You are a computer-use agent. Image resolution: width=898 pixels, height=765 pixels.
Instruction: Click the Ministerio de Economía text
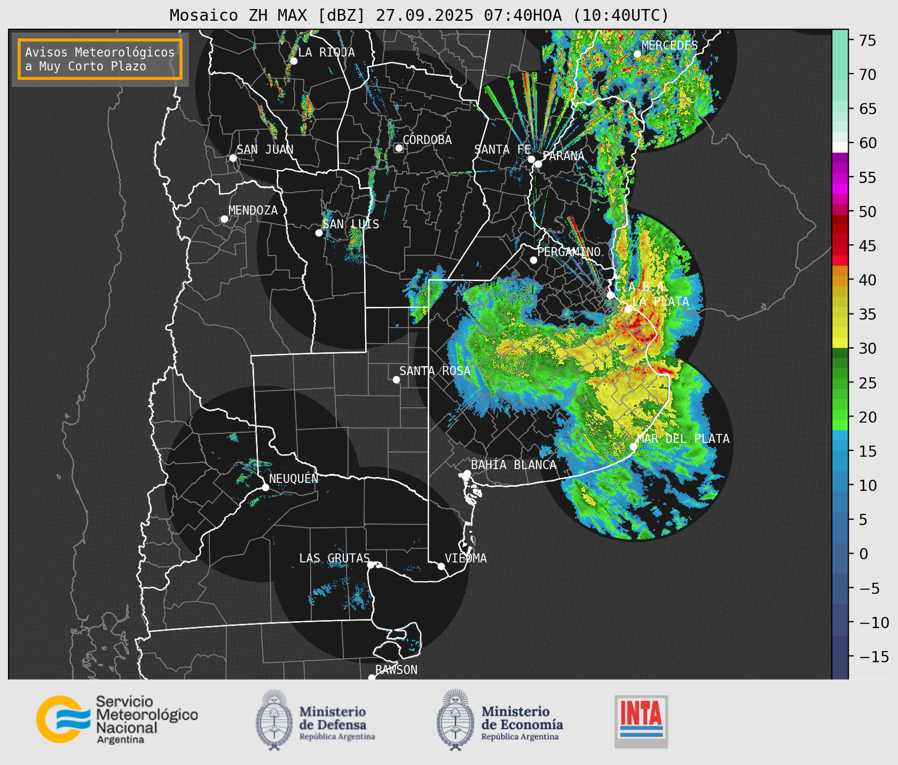coord(522,724)
